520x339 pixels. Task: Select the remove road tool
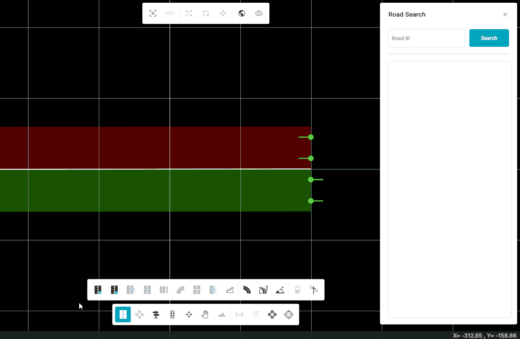(x=115, y=290)
